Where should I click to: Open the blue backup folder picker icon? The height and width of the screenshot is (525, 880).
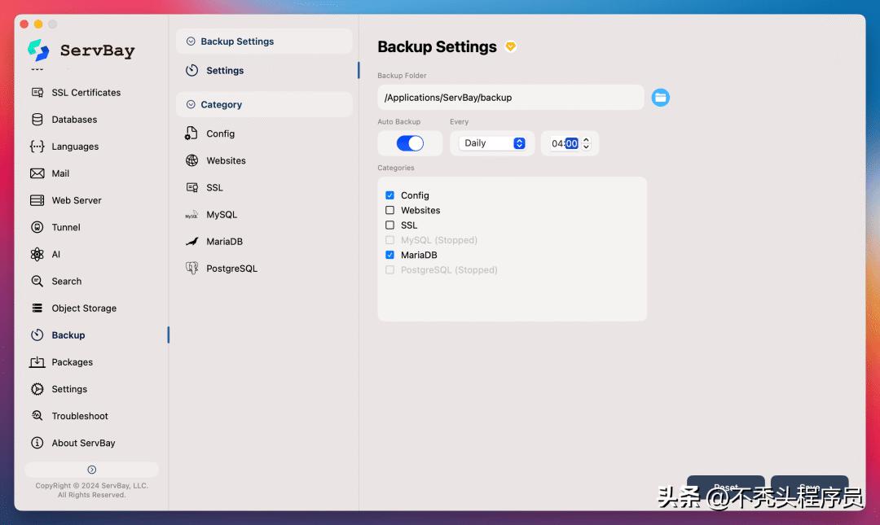[x=660, y=97]
